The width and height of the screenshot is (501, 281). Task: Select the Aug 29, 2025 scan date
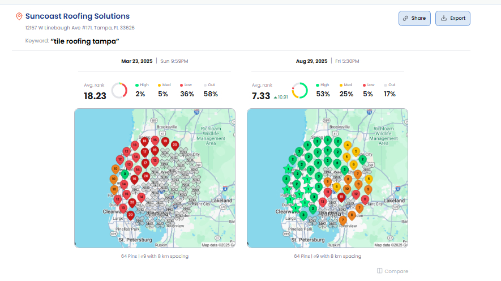pyautogui.click(x=311, y=61)
